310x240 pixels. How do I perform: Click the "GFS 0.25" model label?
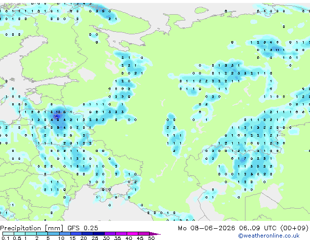coord(83,228)
